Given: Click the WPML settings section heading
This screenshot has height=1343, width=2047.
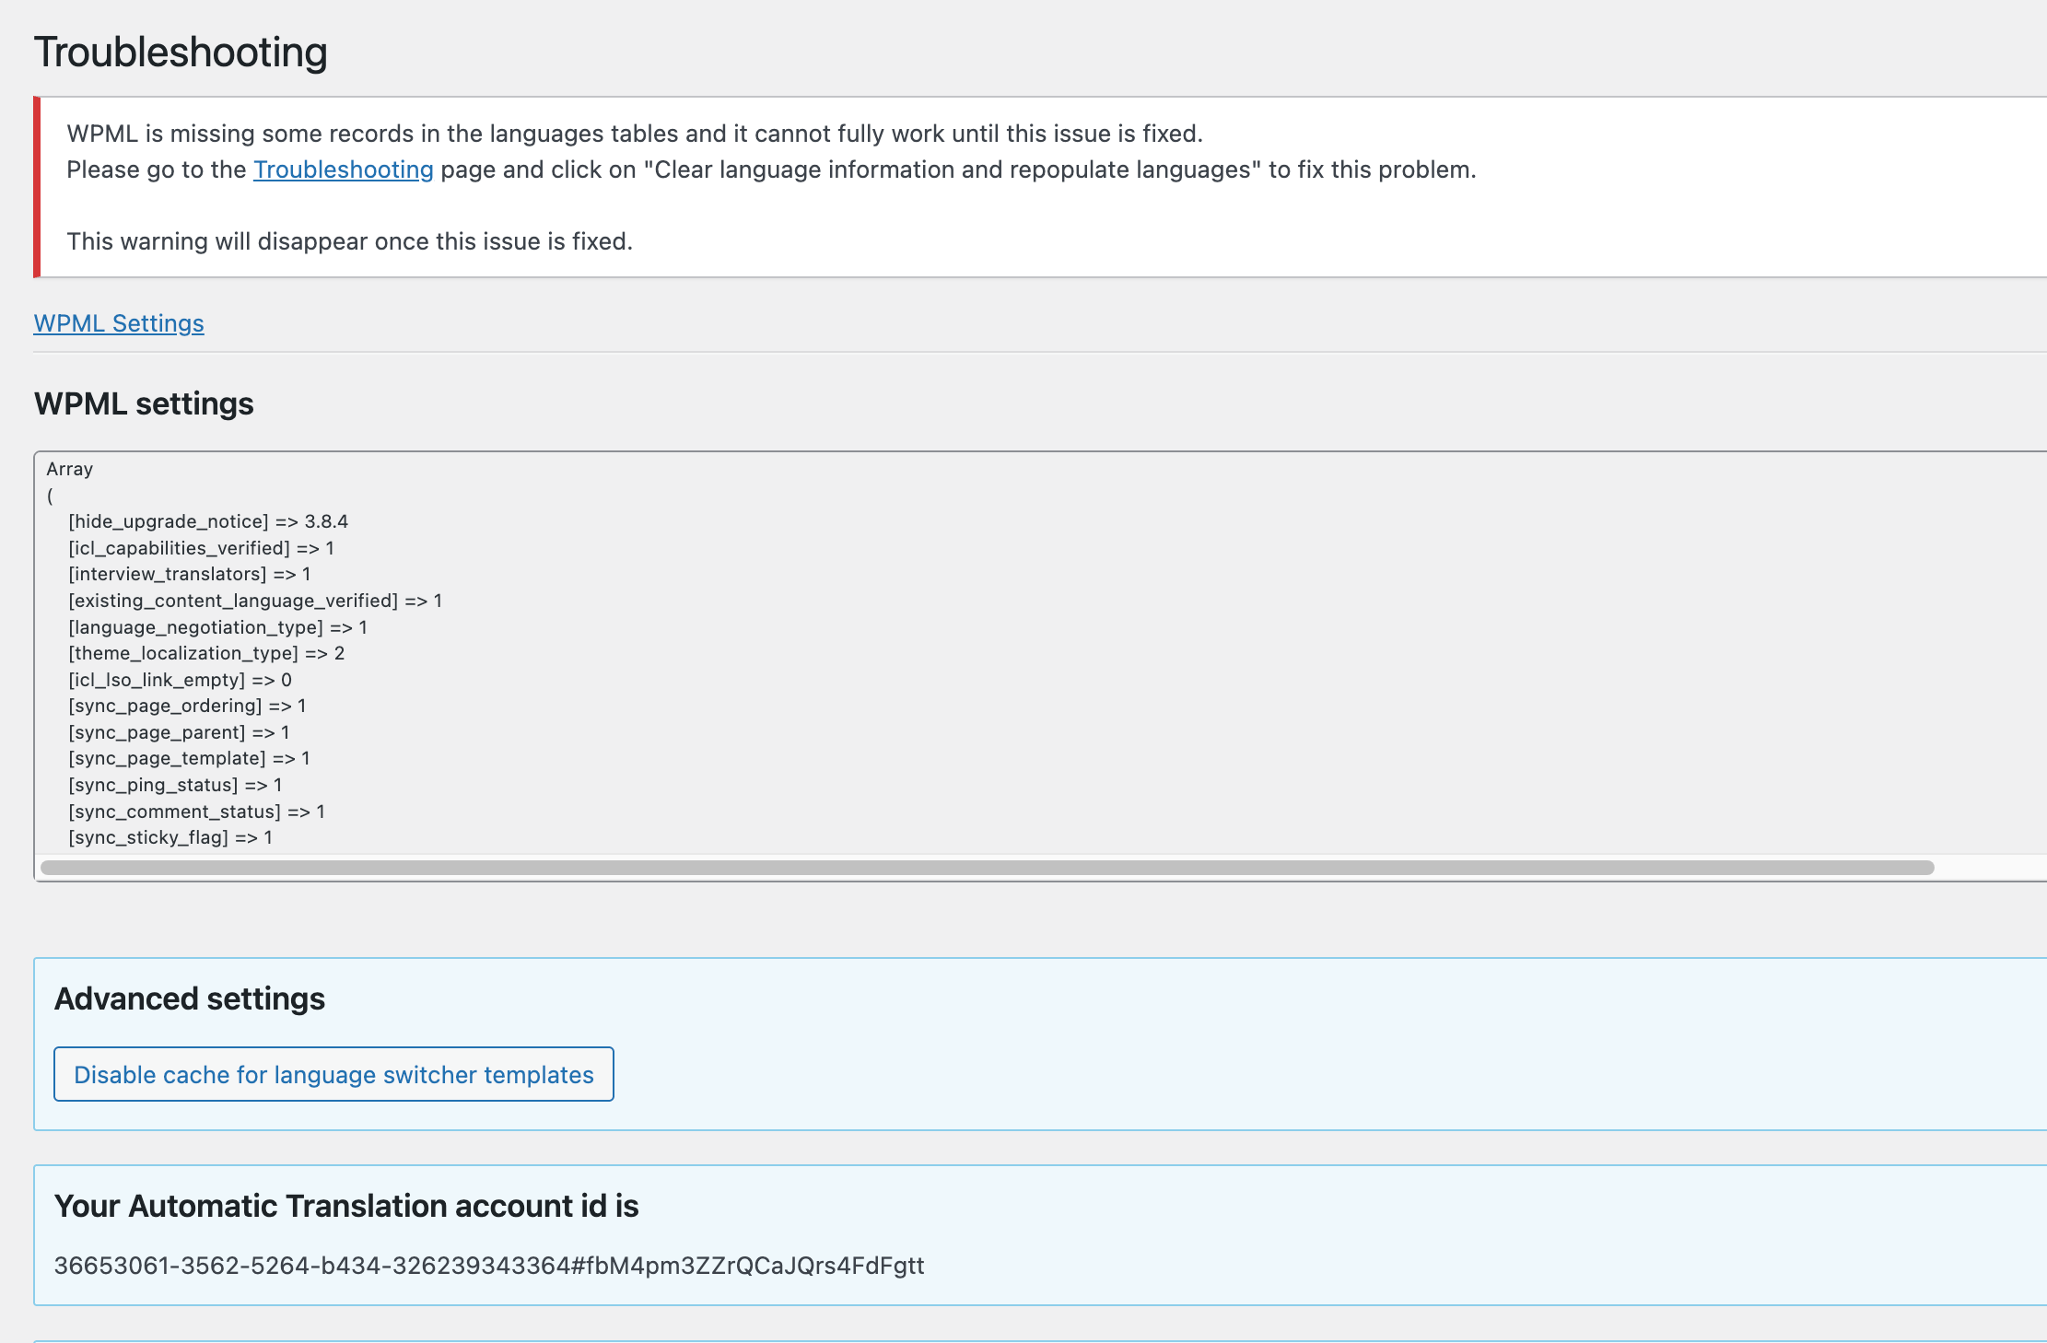Looking at the screenshot, I should [144, 403].
